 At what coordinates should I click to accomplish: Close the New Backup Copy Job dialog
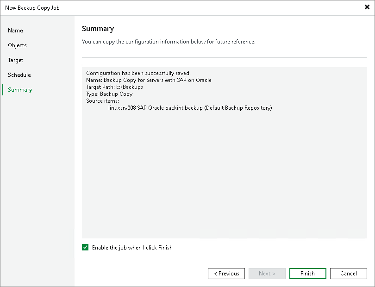[x=367, y=7]
